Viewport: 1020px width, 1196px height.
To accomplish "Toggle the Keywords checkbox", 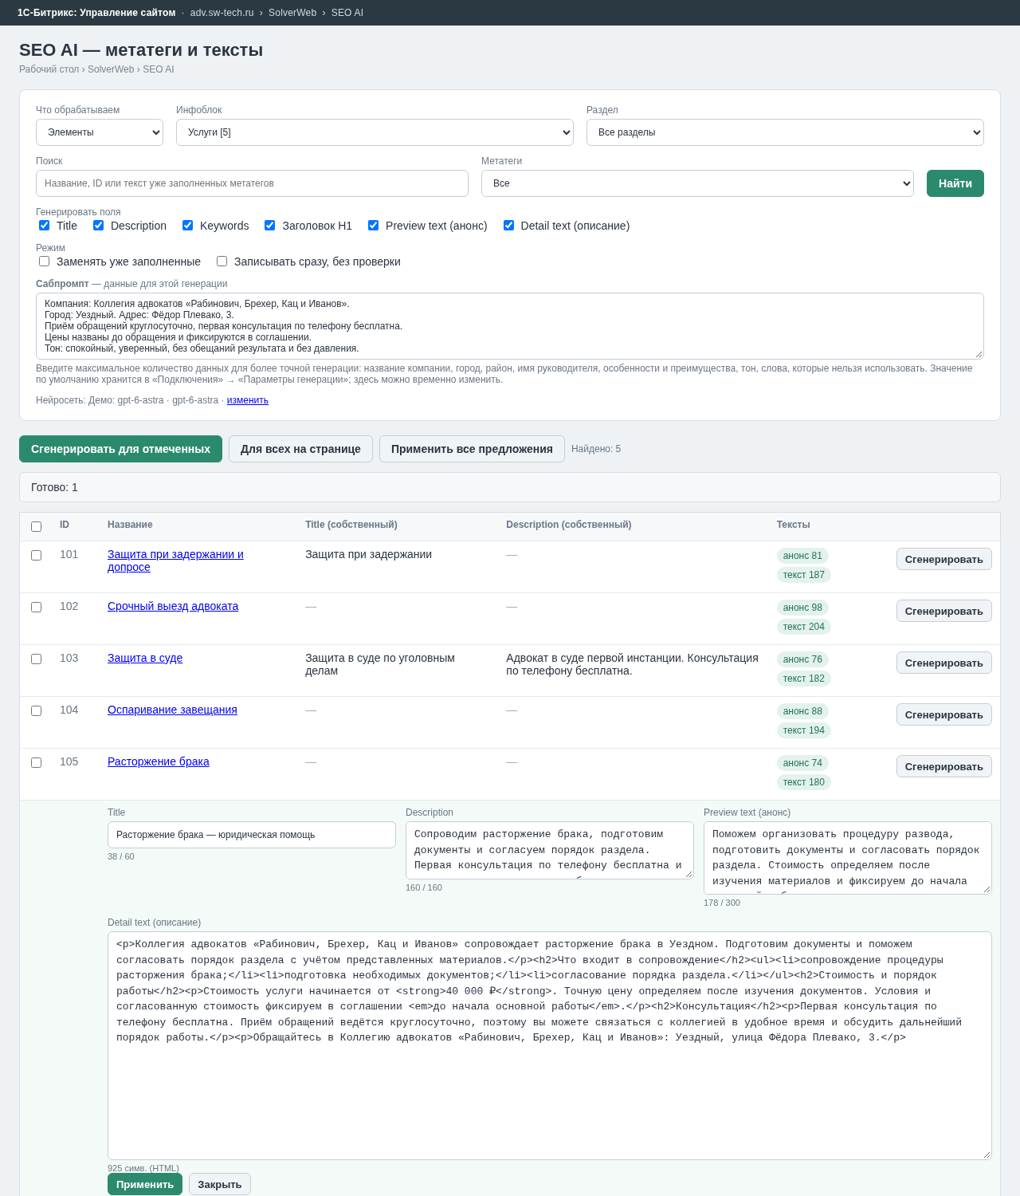I will [x=187, y=226].
